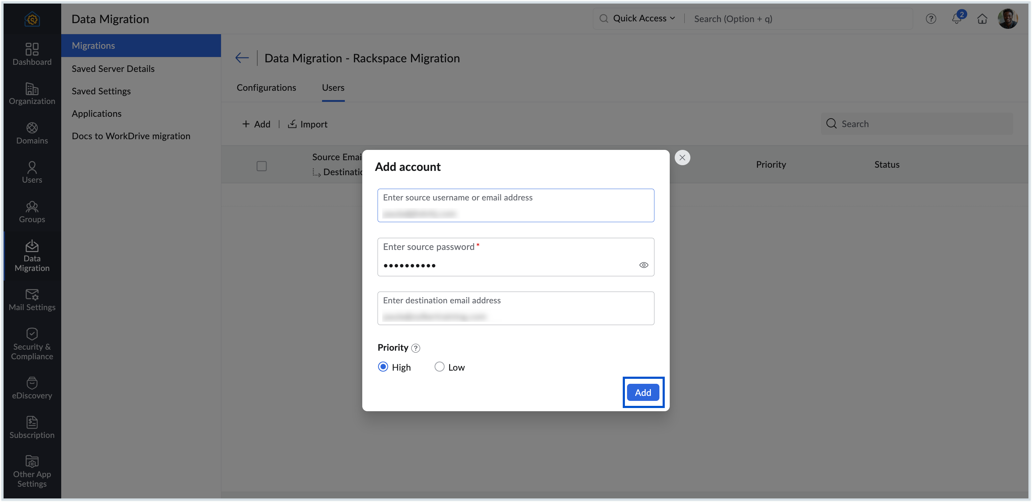
Task: Open notifications showing 2 alerts
Action: [957, 19]
